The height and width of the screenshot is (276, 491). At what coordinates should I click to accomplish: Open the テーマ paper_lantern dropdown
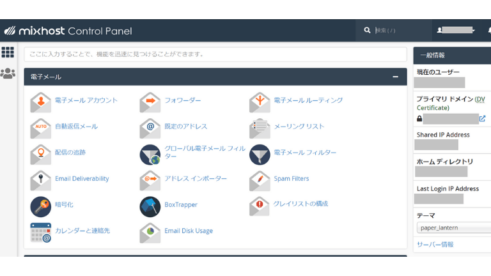[454, 227]
